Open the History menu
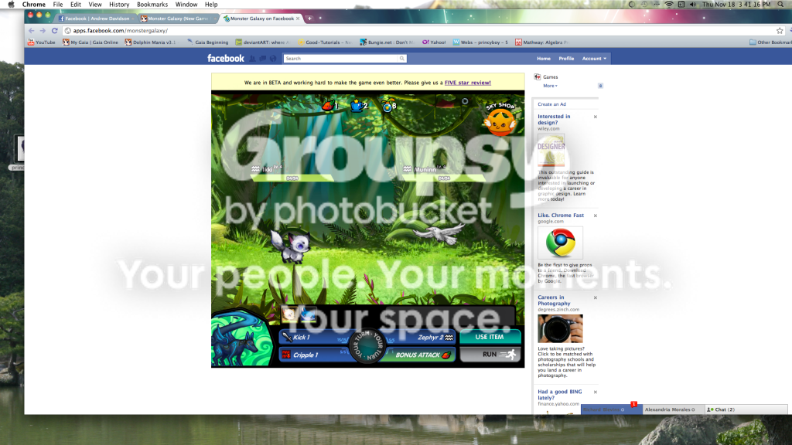The width and height of the screenshot is (792, 445). pos(119,4)
